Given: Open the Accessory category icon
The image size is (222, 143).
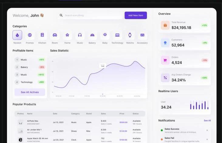Looking at the screenshot, I should pos(142,35).
